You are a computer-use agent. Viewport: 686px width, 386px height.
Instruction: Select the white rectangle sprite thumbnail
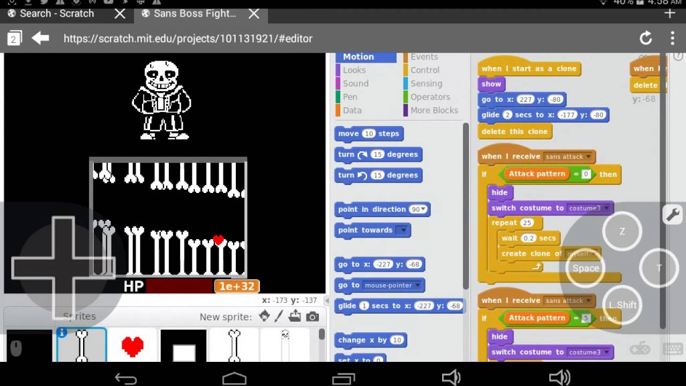[184, 346]
